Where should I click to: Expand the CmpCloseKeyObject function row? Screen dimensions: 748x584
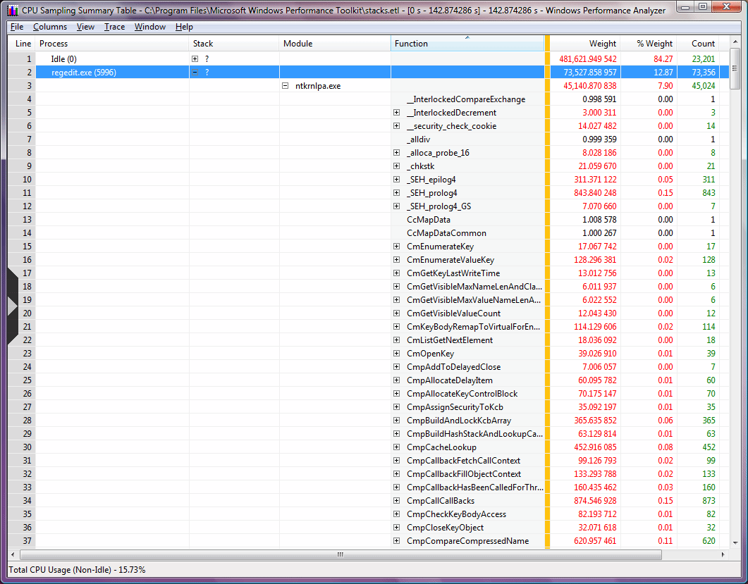pyautogui.click(x=396, y=527)
